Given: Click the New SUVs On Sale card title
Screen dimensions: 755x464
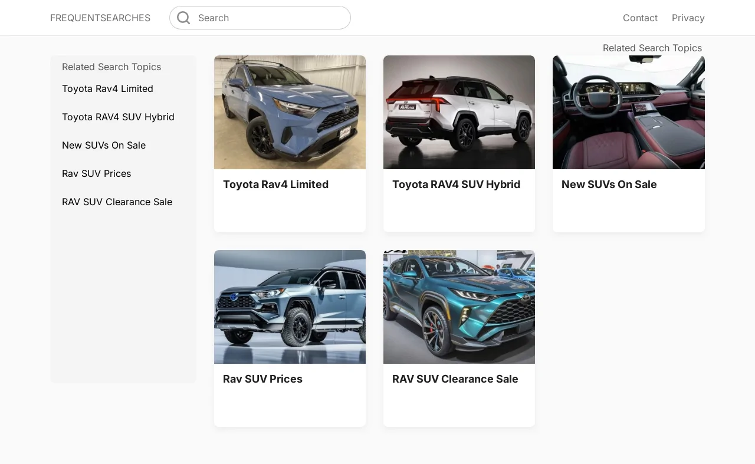Looking at the screenshot, I should 609,185.
